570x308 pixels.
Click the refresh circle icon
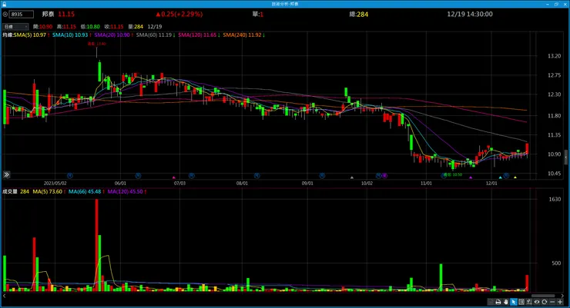coord(544,302)
